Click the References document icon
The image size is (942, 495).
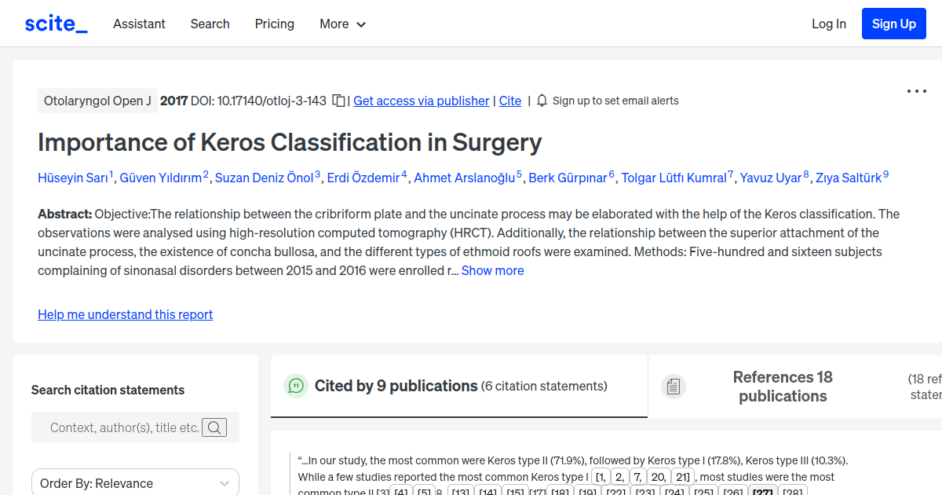point(673,386)
